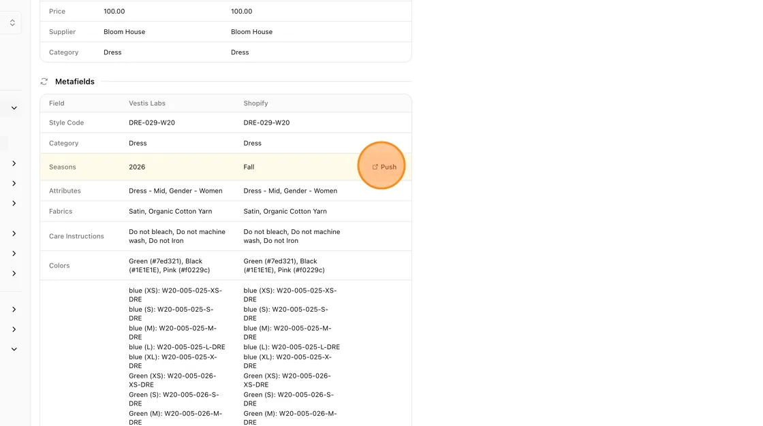
Task: Expand sidebar chevron level with the Seasons row
Action: pyautogui.click(x=14, y=163)
